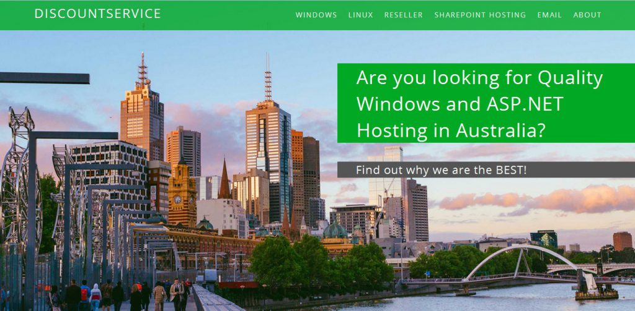
Task: Click the 'Quality Windows and ASP.NET Hosting' headline
Action: tap(480, 104)
